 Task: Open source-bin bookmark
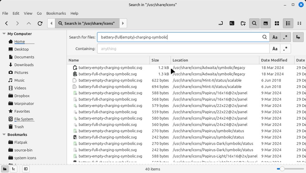coord(23,150)
